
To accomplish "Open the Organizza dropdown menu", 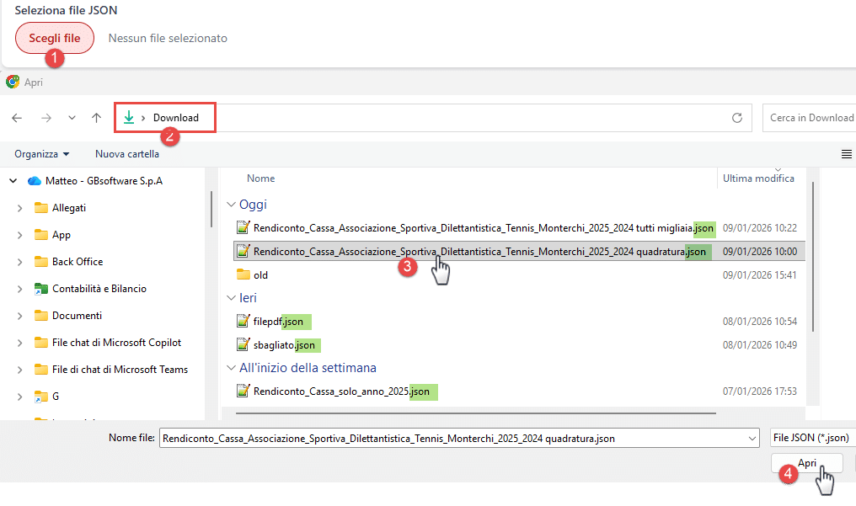I will [x=42, y=154].
